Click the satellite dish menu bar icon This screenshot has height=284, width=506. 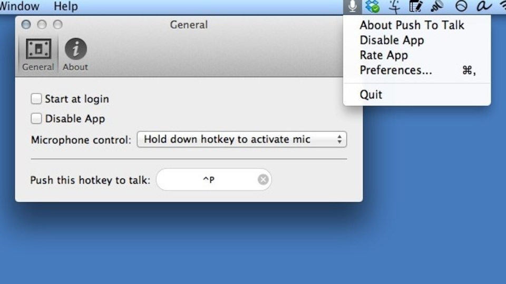(x=437, y=6)
